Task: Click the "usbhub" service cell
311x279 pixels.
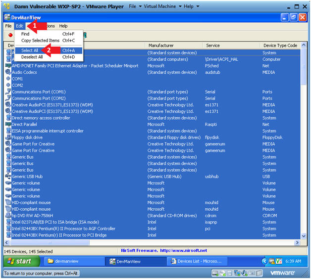Action: pyautogui.click(x=211, y=177)
